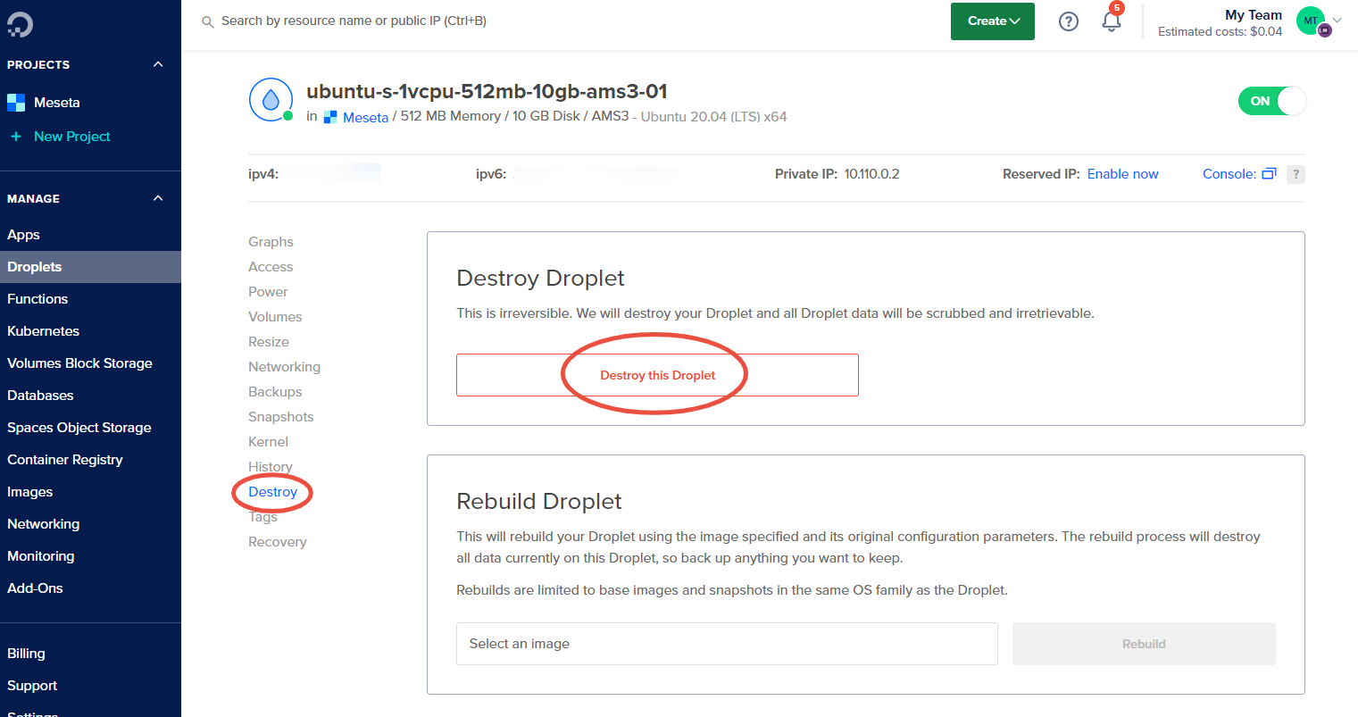Click Destroy this Droplet button
Screen dimensions: 1358x717
(x=657, y=375)
